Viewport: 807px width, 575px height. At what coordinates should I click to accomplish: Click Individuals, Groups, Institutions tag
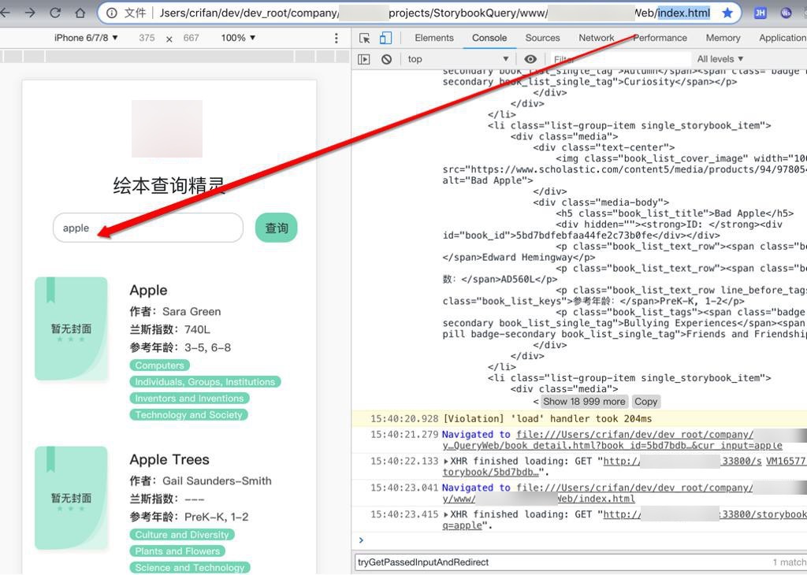(205, 381)
